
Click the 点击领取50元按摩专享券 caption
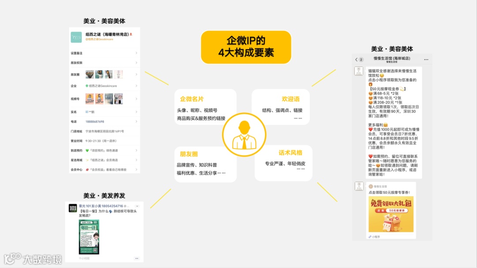click(389, 193)
